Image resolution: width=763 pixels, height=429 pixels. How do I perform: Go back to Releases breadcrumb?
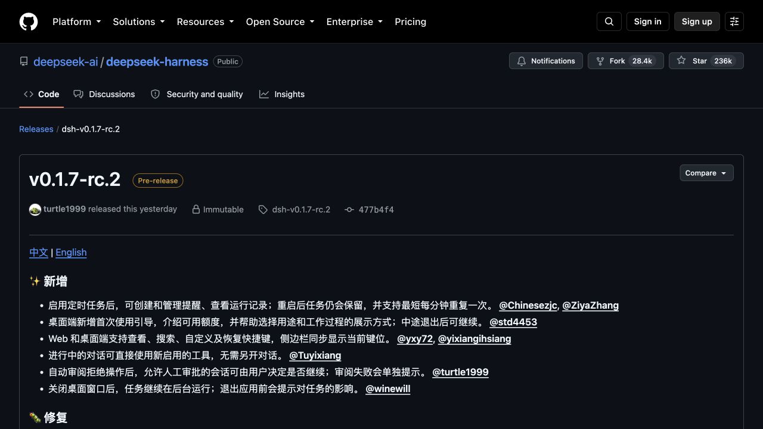(36, 129)
